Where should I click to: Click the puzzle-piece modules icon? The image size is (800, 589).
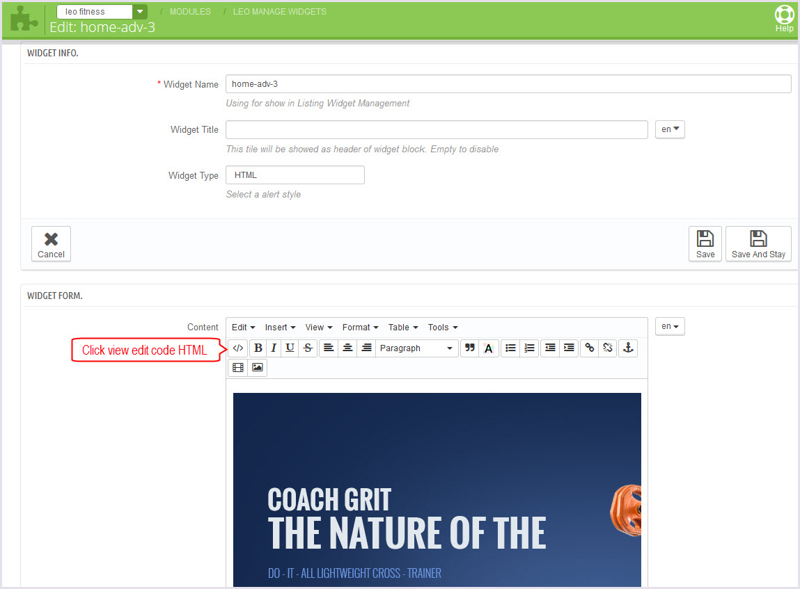24,18
